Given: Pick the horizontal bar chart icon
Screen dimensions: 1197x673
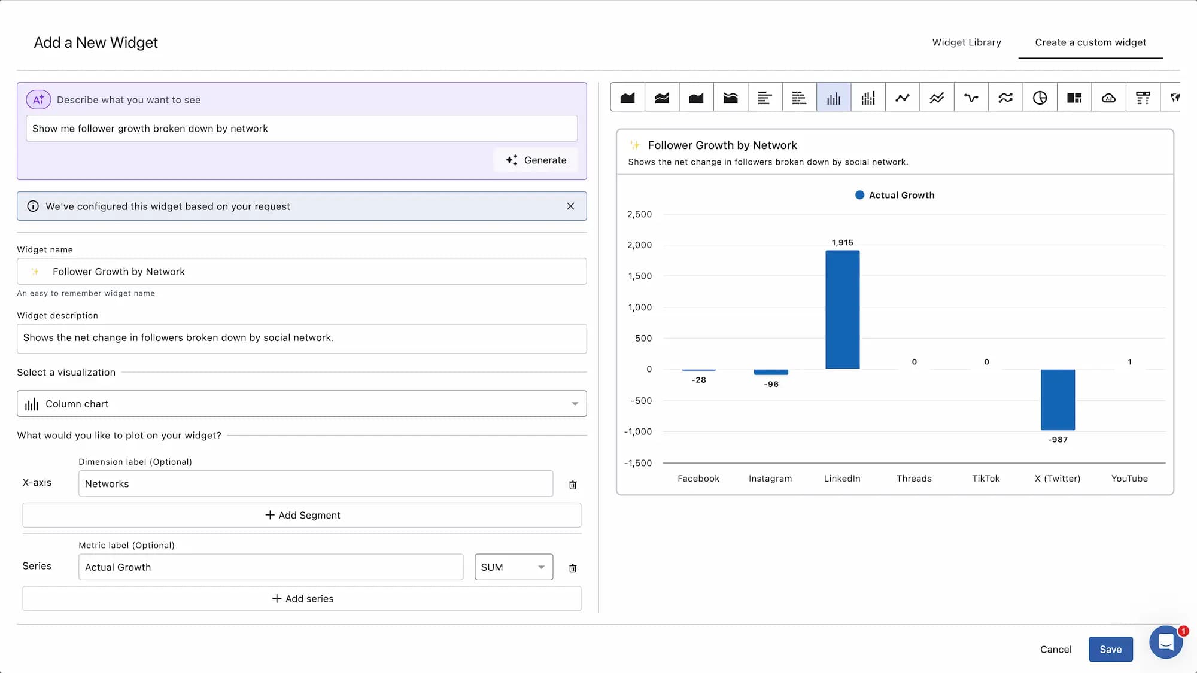Looking at the screenshot, I should (x=765, y=97).
